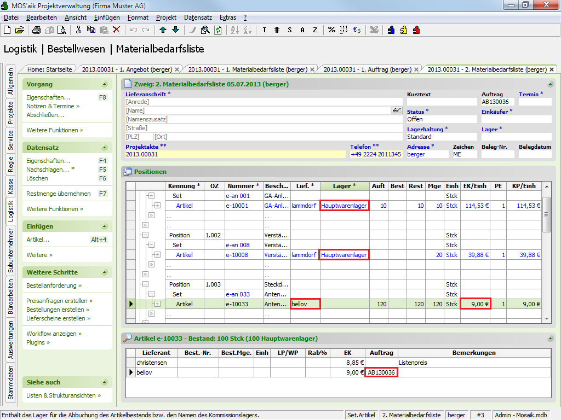Click Abschließen… in the Vorgang panel
Screen dimensions: 561x420
coord(45,115)
